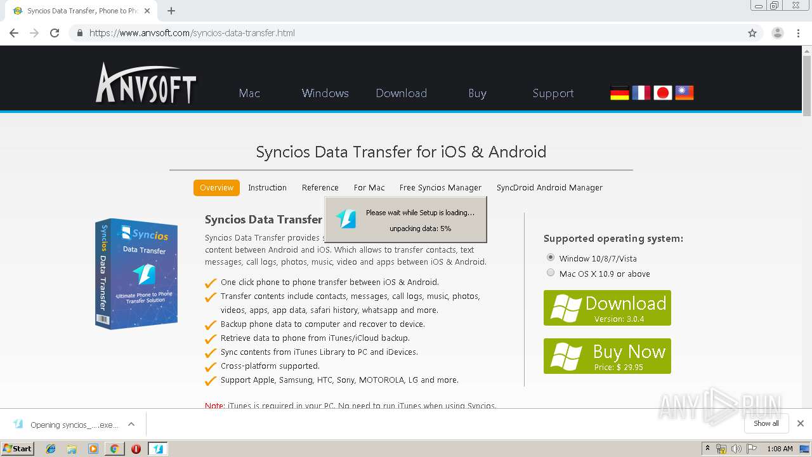Close the Syncios Data Transfer tab
This screenshot has height=457, width=812.
pyautogui.click(x=147, y=11)
